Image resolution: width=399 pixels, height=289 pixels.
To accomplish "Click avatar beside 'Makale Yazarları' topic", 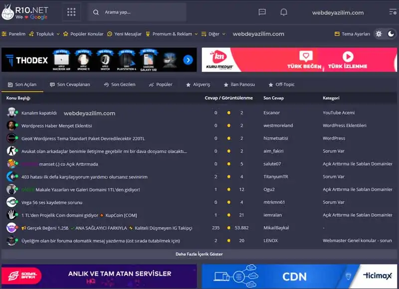I will tap(11, 189).
